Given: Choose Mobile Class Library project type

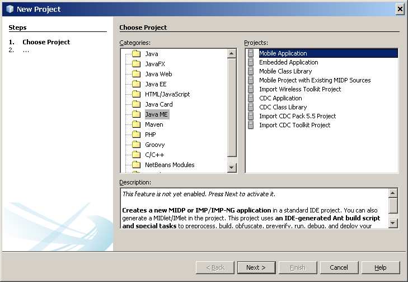Looking at the screenshot, I should coord(285,71).
